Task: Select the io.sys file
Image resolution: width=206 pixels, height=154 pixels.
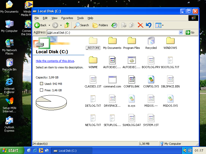Action: [x=131, y=101]
